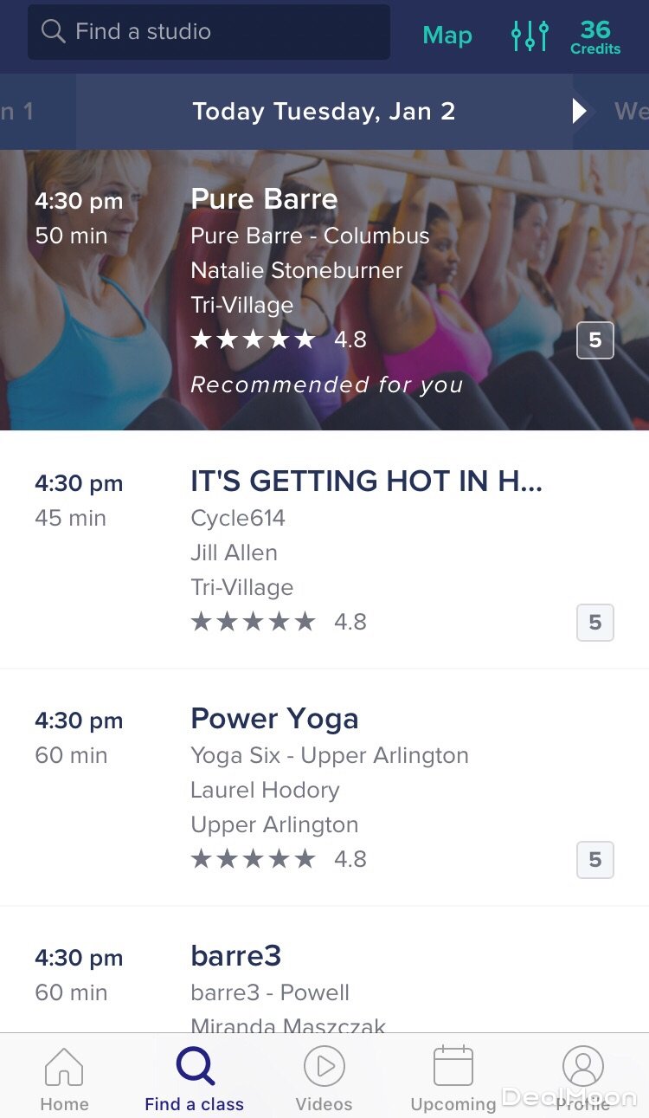649x1118 pixels.
Task: Open Upcoming calendar icon
Action: pos(453,1066)
